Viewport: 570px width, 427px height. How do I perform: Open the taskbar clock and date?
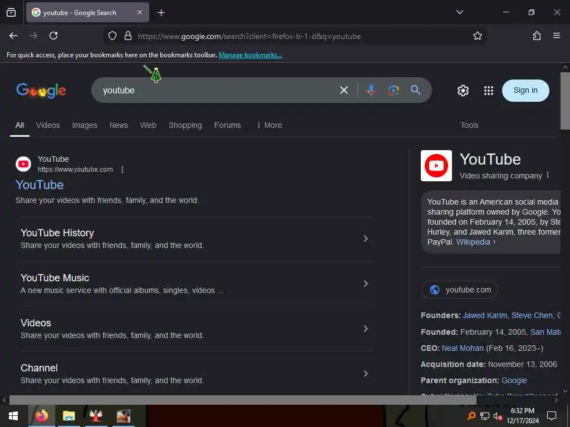[x=522, y=416]
